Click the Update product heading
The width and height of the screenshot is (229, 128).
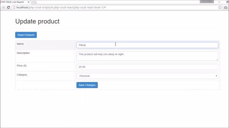click(x=37, y=21)
